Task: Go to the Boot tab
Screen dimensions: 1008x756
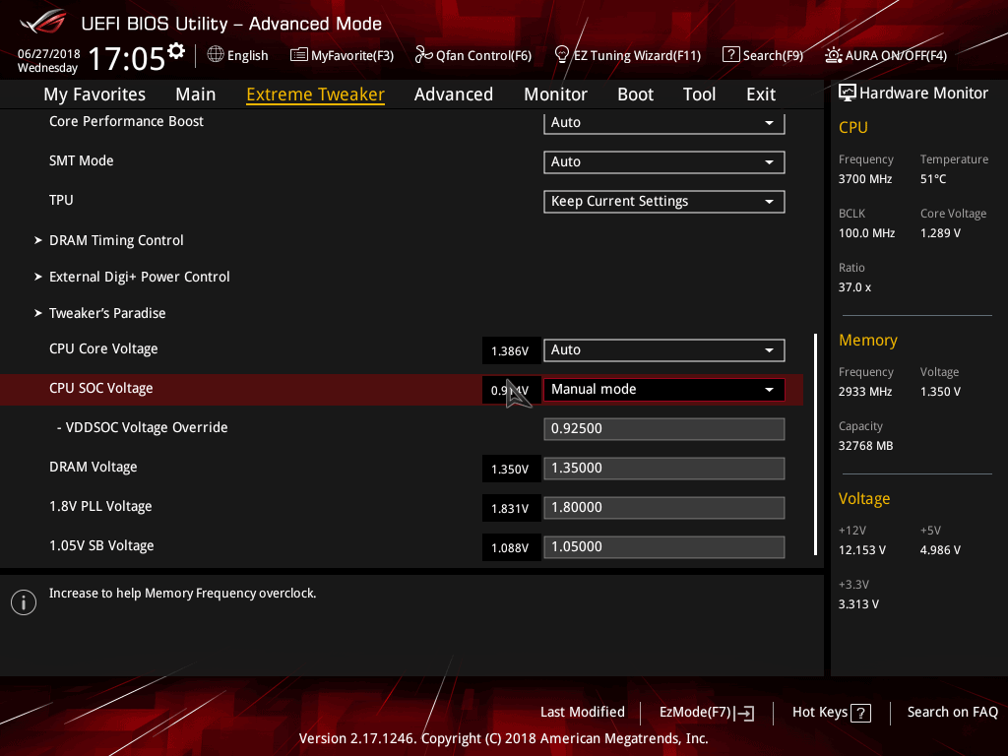Action: pos(635,94)
